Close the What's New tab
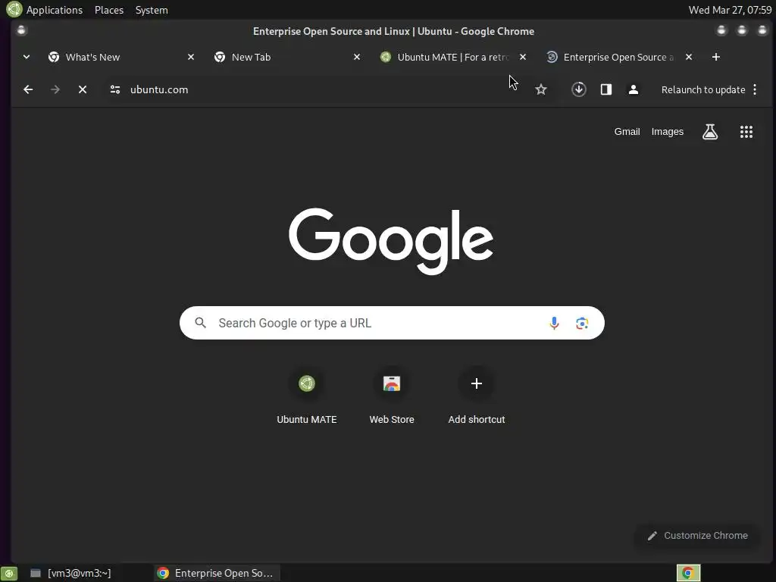The width and height of the screenshot is (776, 582). point(191,57)
